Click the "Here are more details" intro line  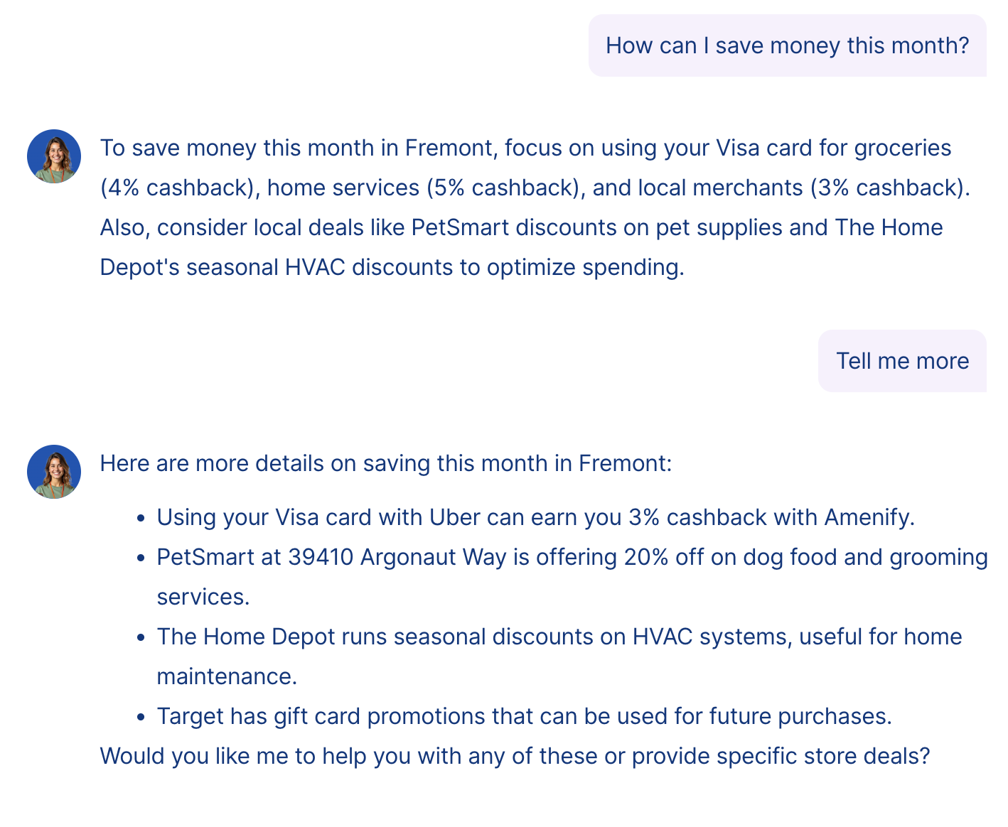click(x=385, y=463)
